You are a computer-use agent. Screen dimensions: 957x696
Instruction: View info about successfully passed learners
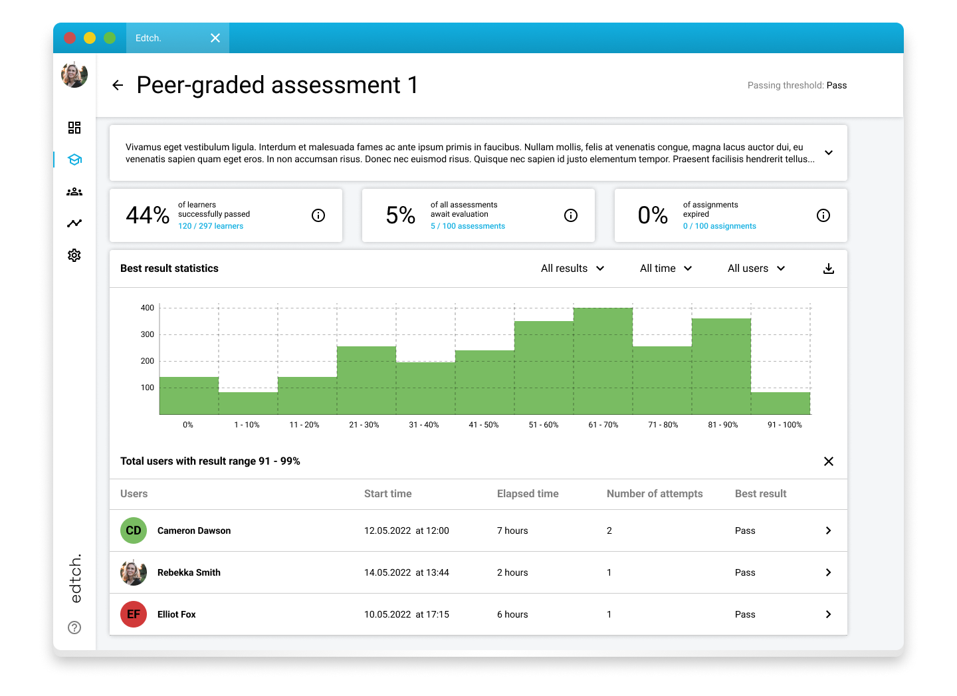click(318, 215)
